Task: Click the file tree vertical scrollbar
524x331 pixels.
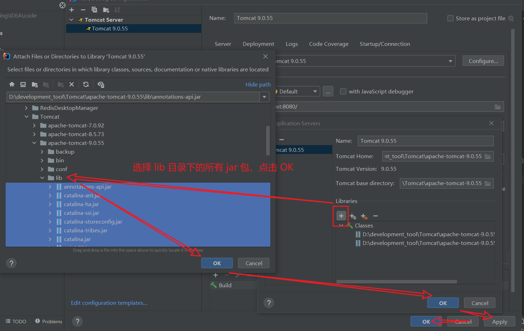Action: (268, 141)
